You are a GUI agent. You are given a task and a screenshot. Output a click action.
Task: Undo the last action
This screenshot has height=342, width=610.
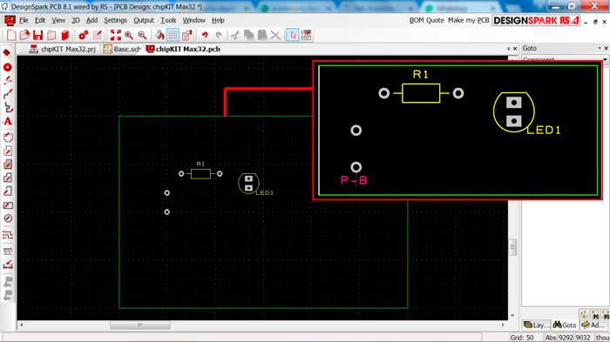tap(205, 36)
